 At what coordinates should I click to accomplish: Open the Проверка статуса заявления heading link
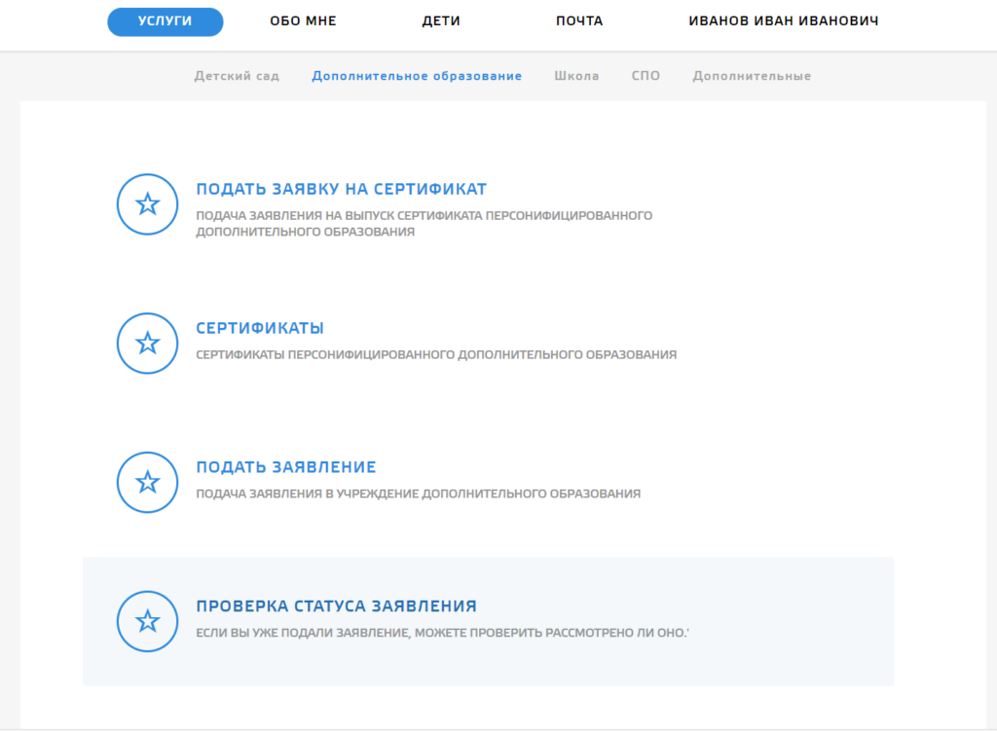click(336, 606)
